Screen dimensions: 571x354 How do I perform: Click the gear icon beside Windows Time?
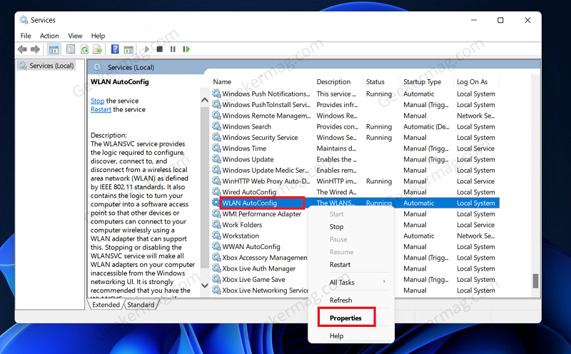click(x=217, y=148)
